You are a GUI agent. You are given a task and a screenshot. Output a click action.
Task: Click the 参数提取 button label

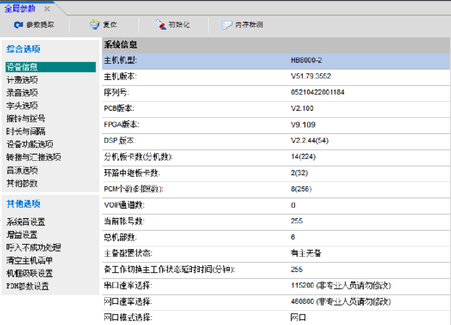tap(40, 24)
